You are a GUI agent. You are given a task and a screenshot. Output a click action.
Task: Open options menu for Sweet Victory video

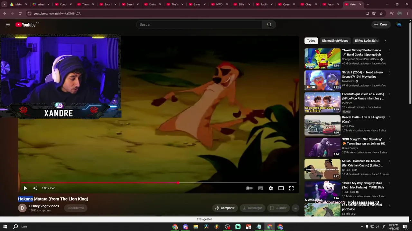click(x=389, y=51)
